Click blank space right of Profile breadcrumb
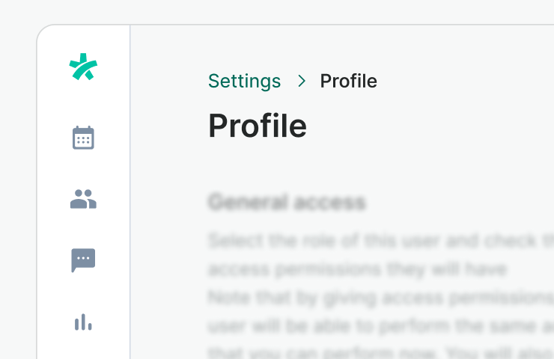The height and width of the screenshot is (359, 554). pos(464,81)
